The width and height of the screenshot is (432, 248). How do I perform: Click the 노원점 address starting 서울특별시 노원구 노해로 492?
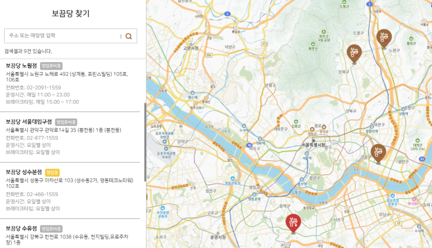[67, 77]
